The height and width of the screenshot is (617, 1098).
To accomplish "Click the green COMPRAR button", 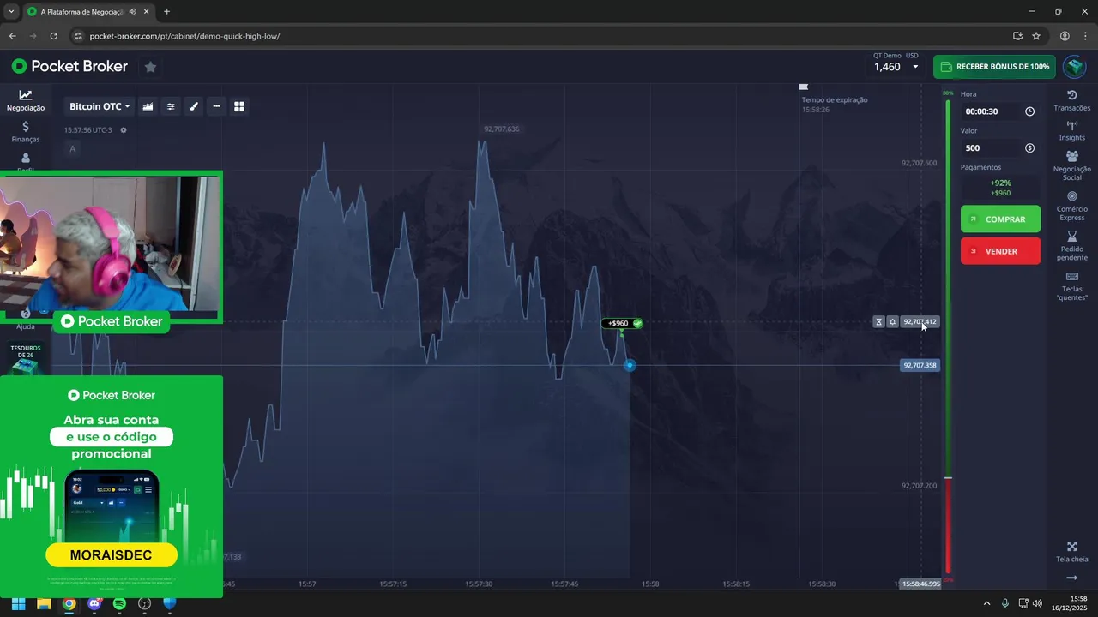I will 1000,219.
